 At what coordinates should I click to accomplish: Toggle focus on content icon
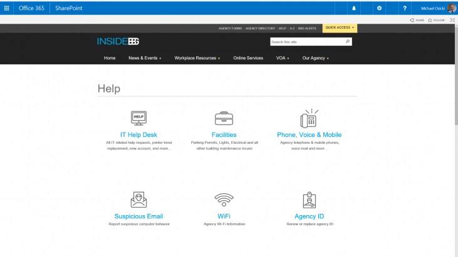point(452,20)
